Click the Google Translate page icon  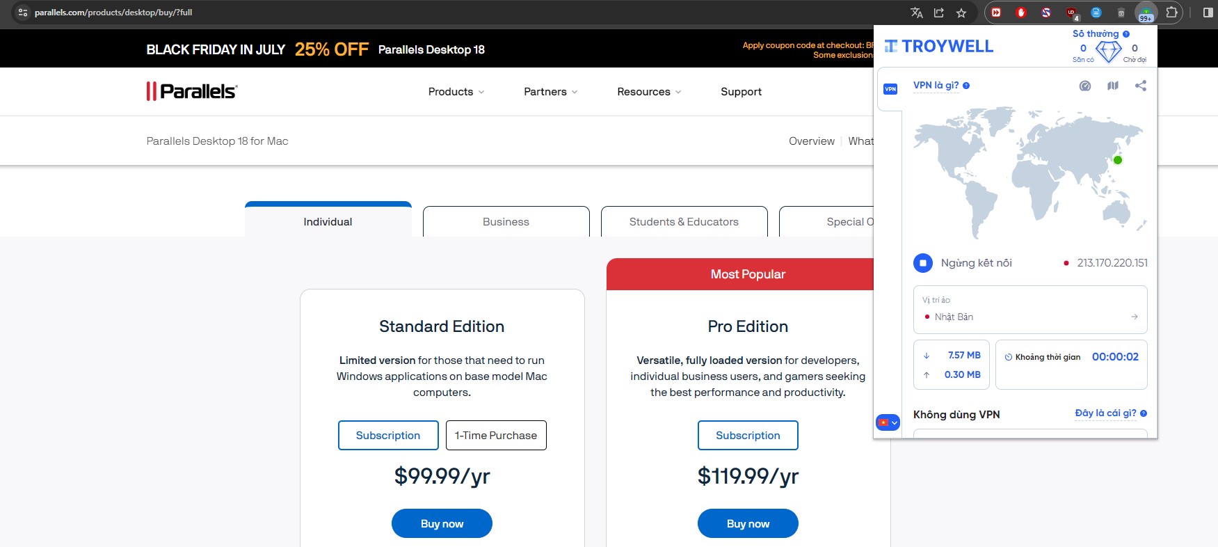tap(917, 13)
